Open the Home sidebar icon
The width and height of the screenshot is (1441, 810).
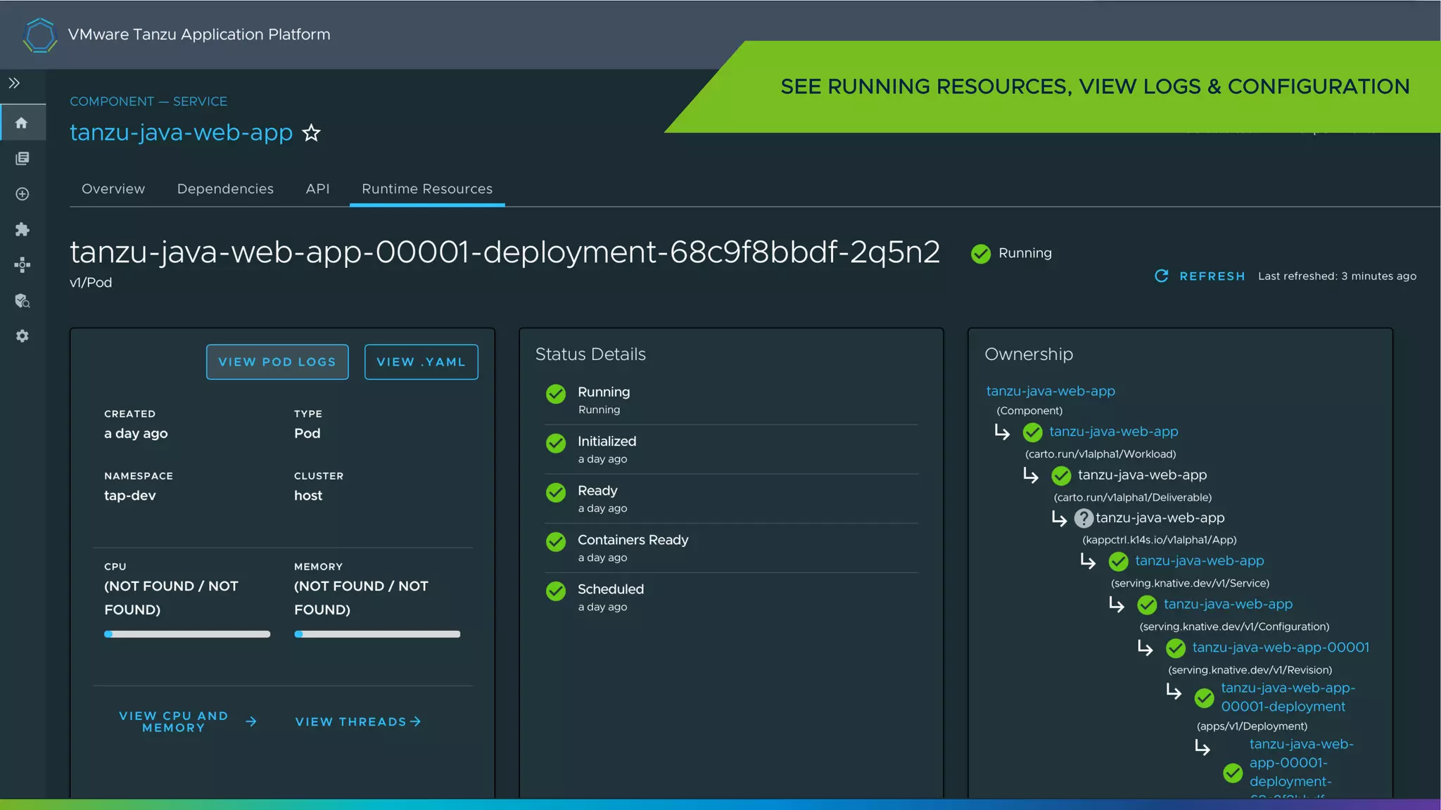(22, 123)
